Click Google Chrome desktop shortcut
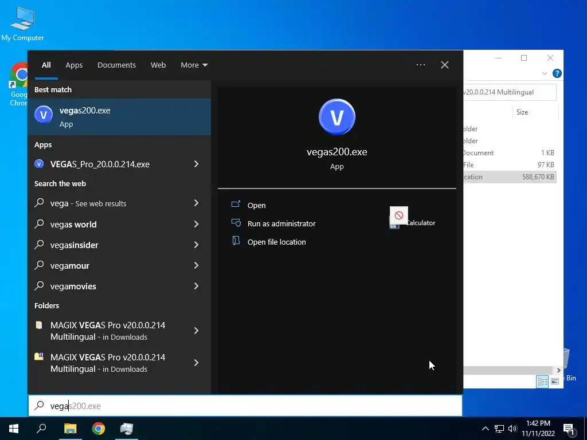This screenshot has height=440, width=587. click(18, 85)
